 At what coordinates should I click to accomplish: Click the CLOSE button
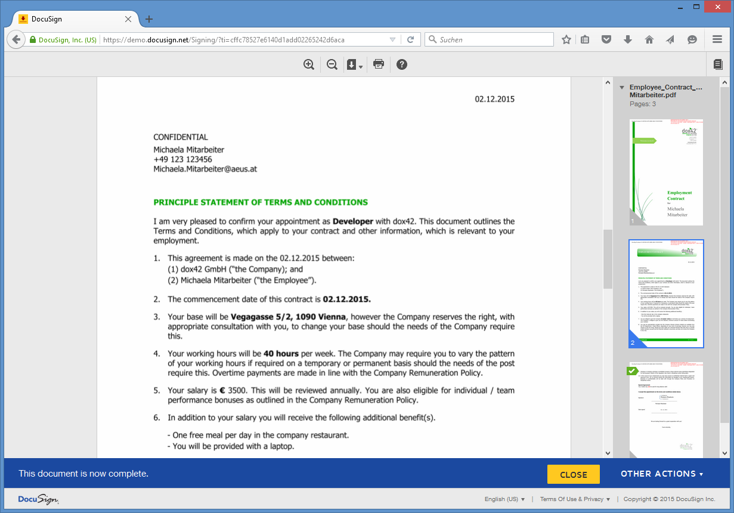click(x=574, y=474)
